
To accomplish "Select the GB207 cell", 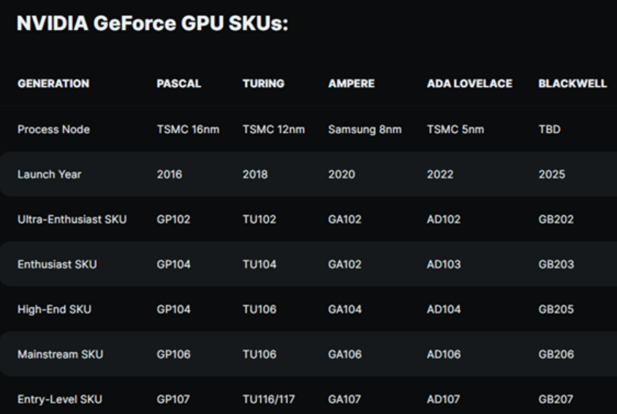I will (x=556, y=399).
